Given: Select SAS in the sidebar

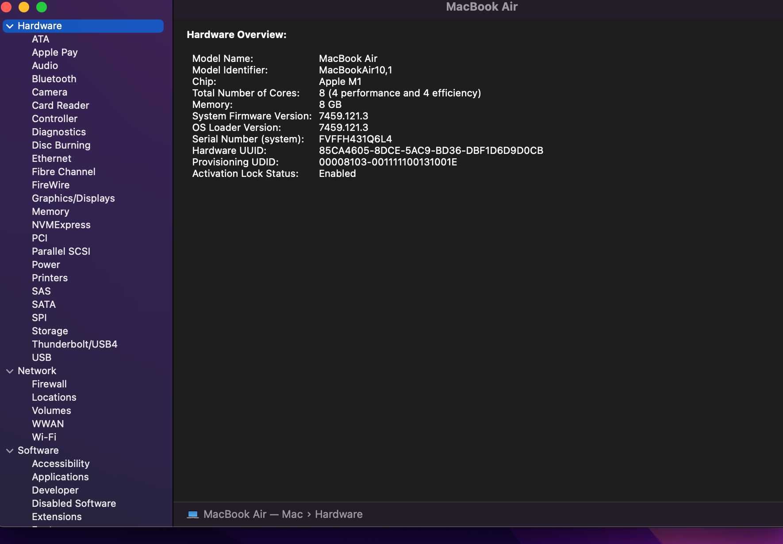Looking at the screenshot, I should (x=41, y=291).
